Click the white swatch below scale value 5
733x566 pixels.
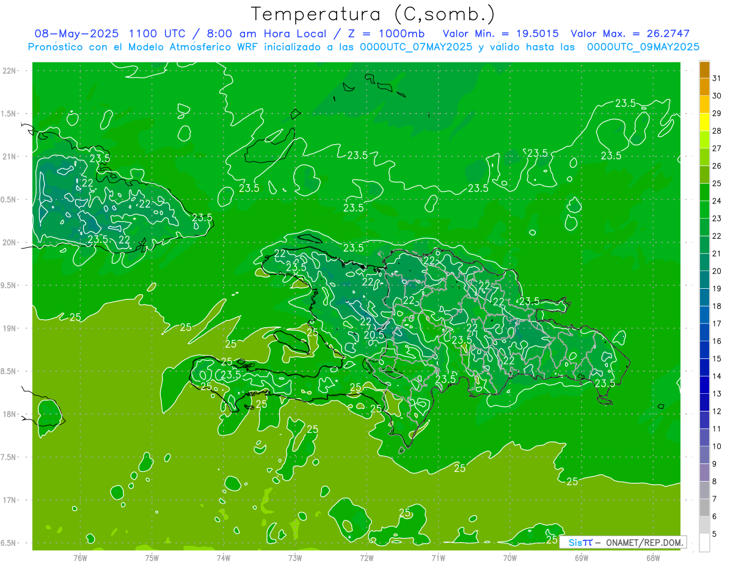705,542
